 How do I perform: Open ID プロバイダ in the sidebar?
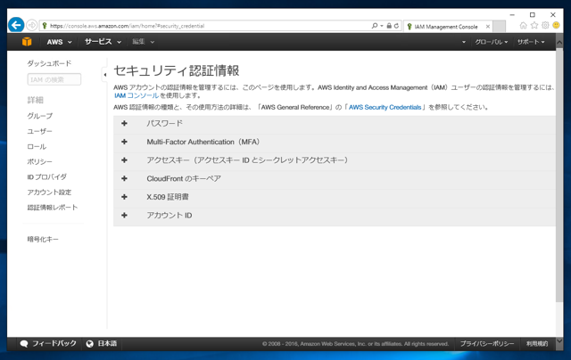pos(46,176)
